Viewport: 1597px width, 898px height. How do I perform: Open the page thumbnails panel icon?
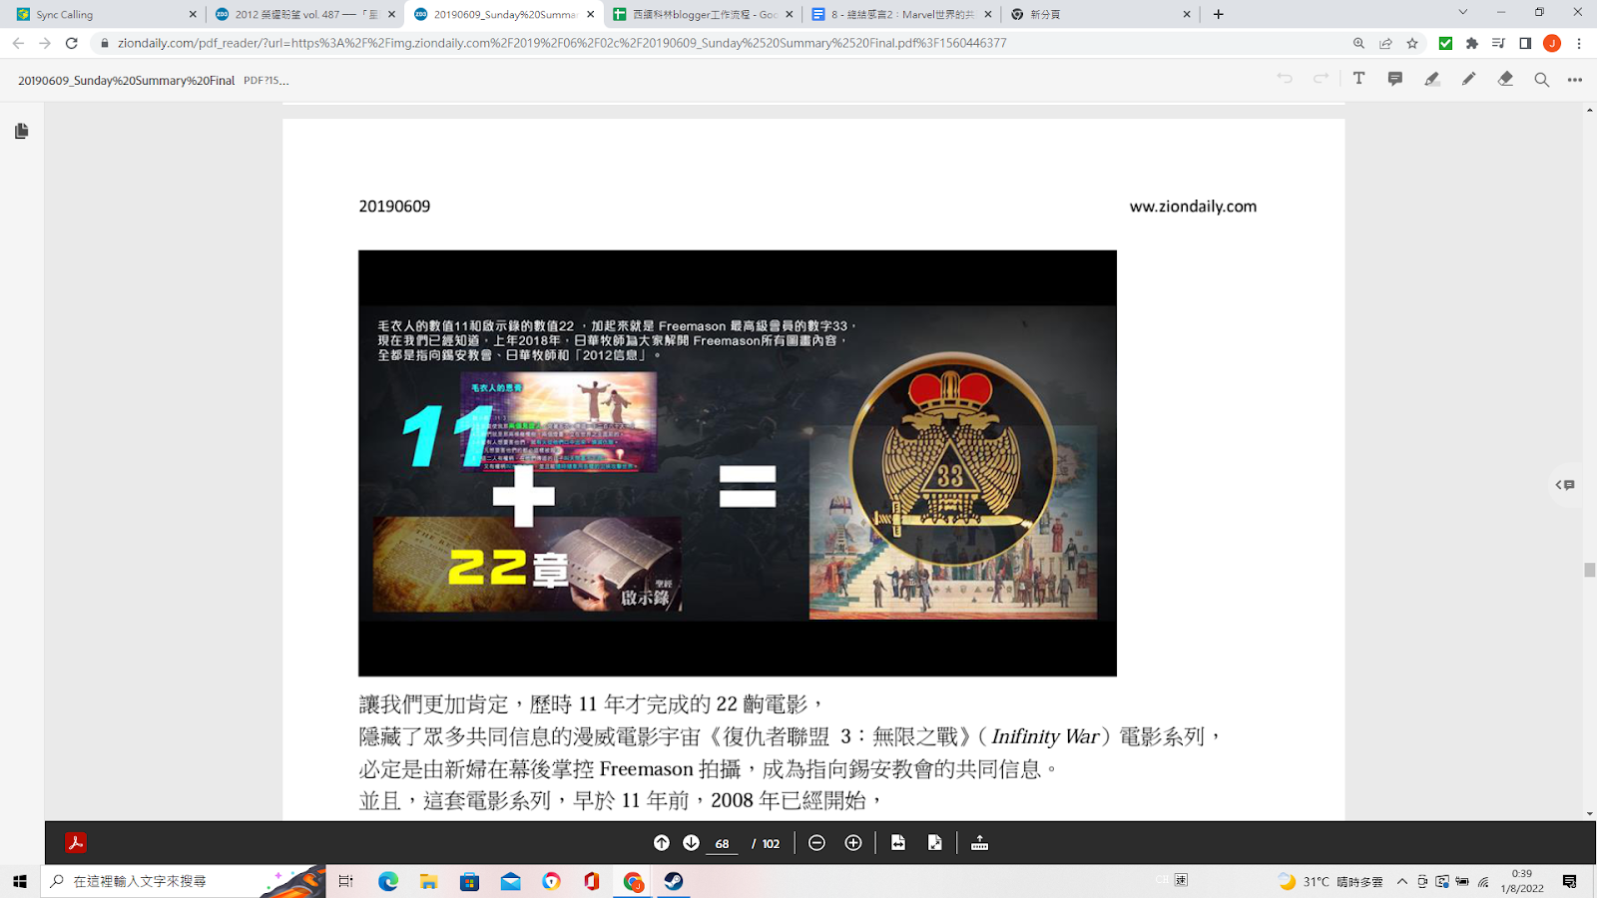click(22, 131)
